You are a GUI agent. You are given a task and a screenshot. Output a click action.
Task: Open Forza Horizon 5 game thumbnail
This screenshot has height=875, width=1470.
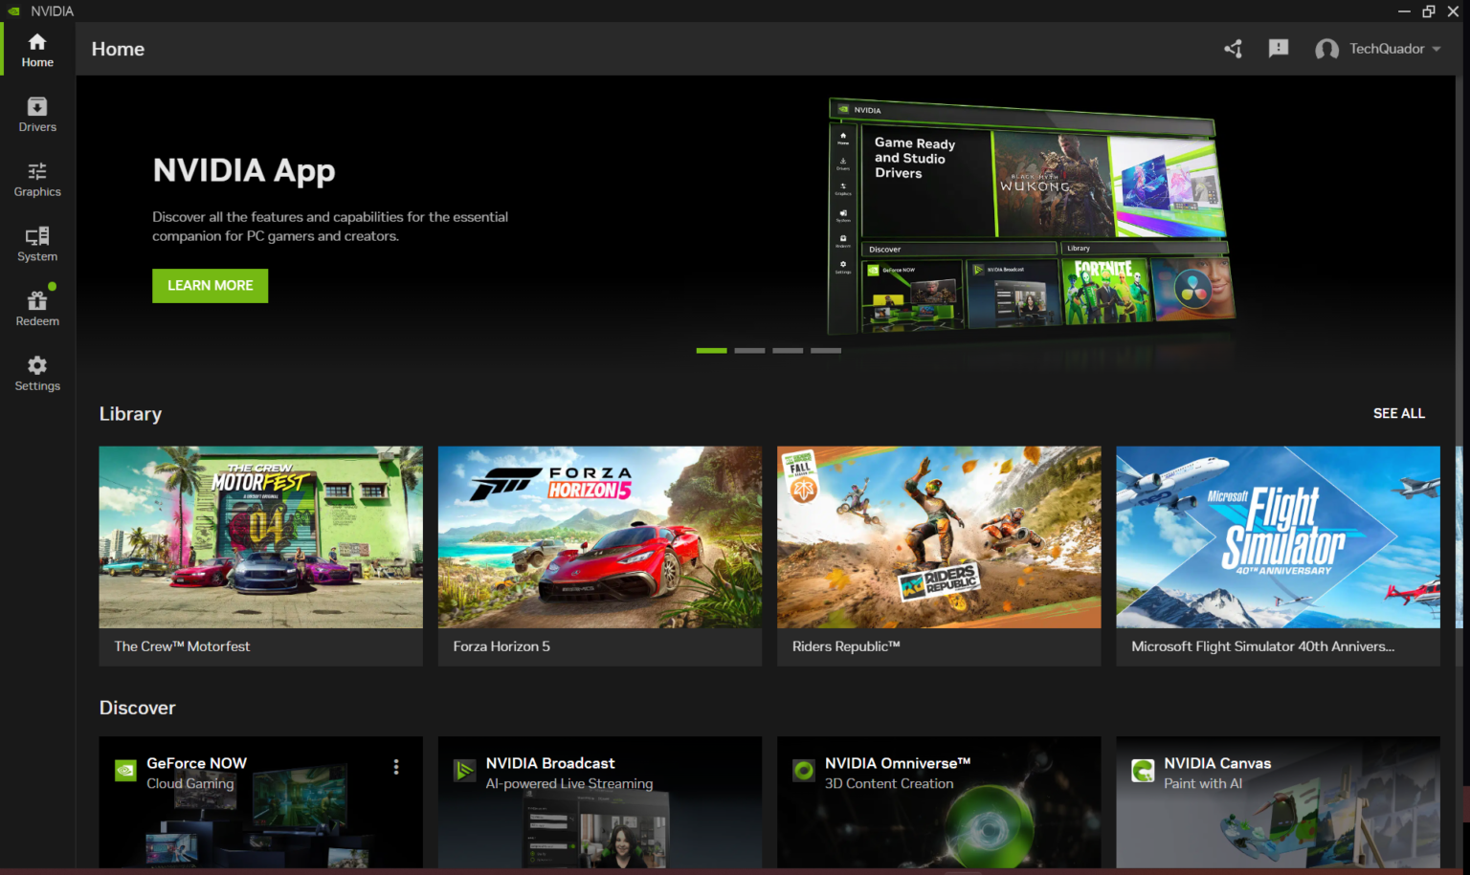[x=600, y=536]
